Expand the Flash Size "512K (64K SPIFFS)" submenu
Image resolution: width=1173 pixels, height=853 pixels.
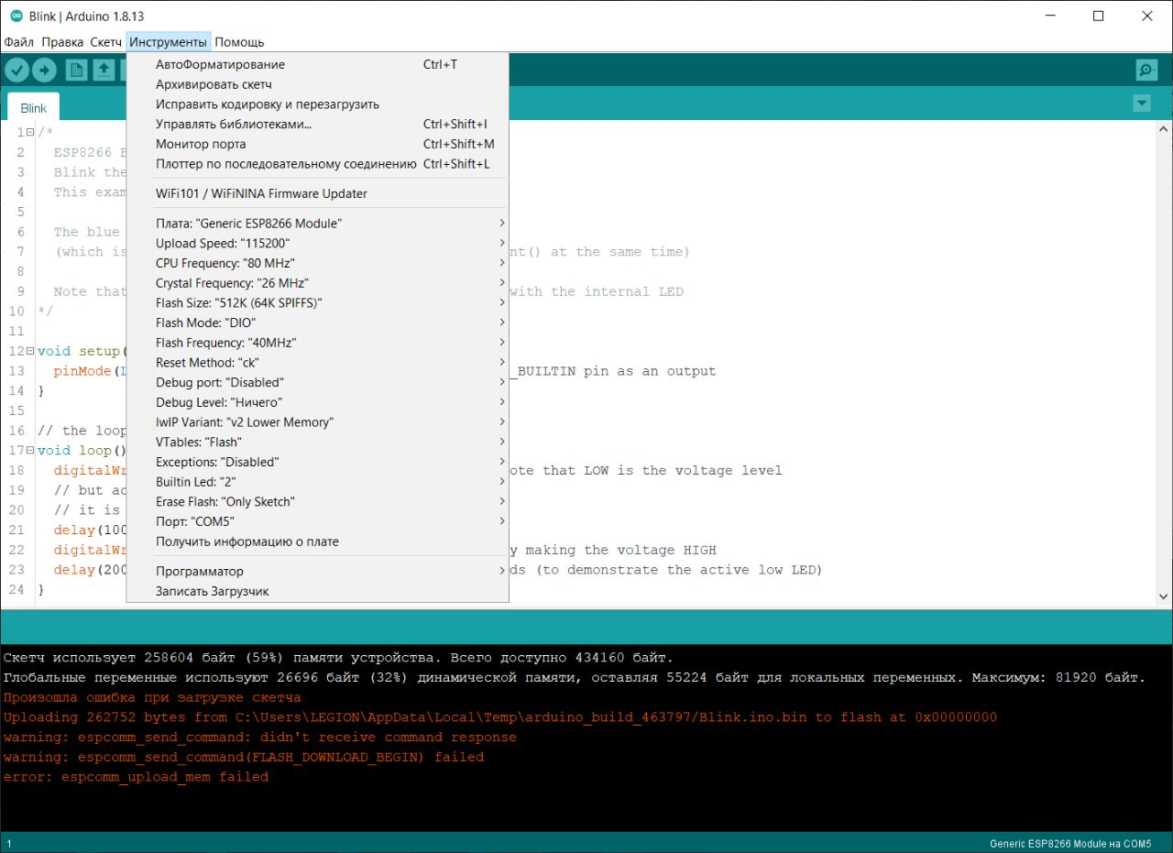pos(317,303)
